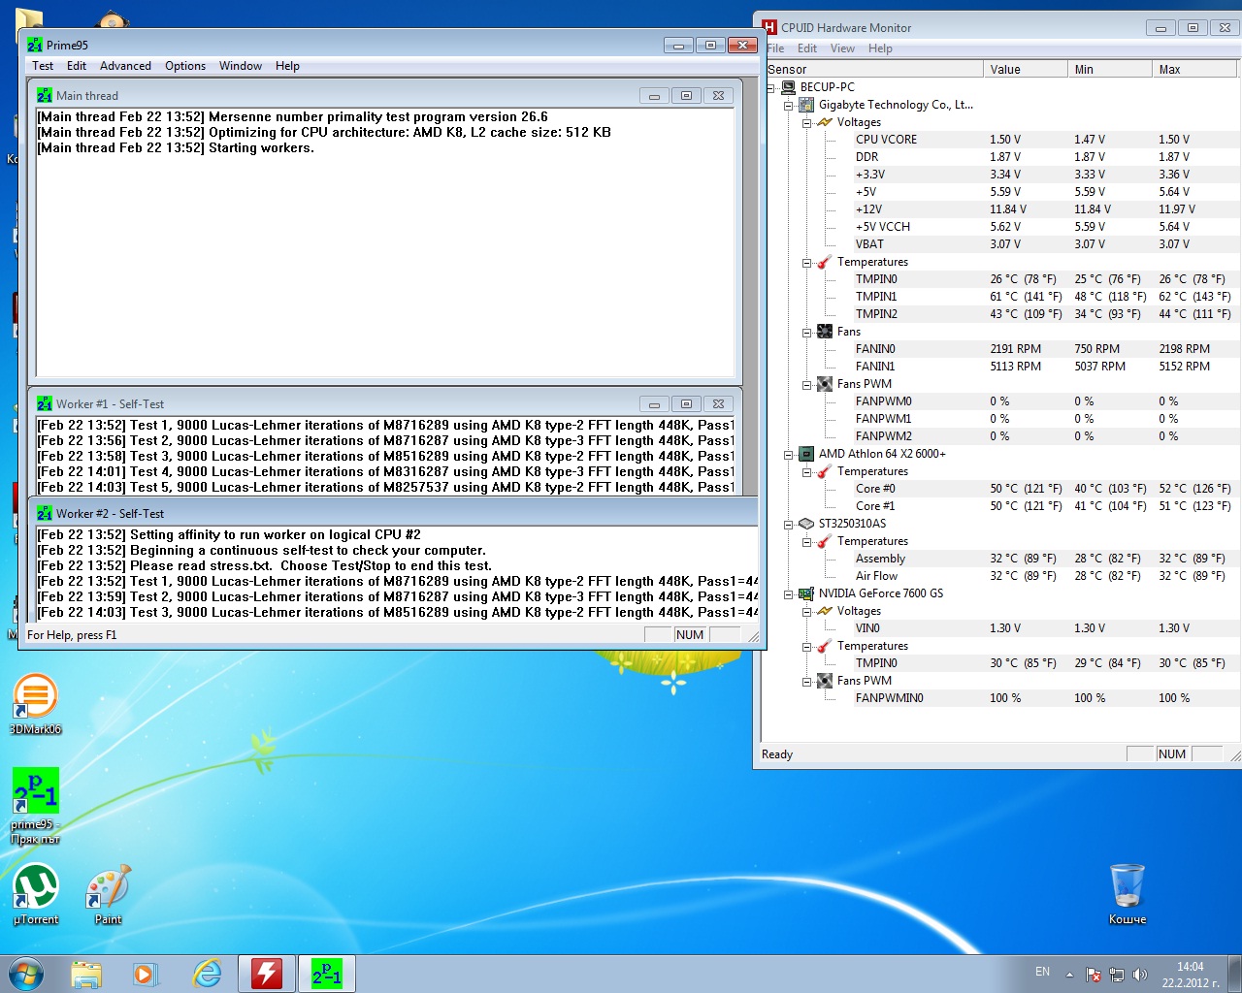
Task: Click the Sensor column header
Action: [873, 69]
